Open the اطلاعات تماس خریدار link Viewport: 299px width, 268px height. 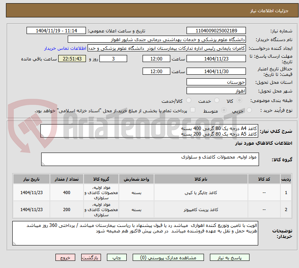tap(65, 48)
